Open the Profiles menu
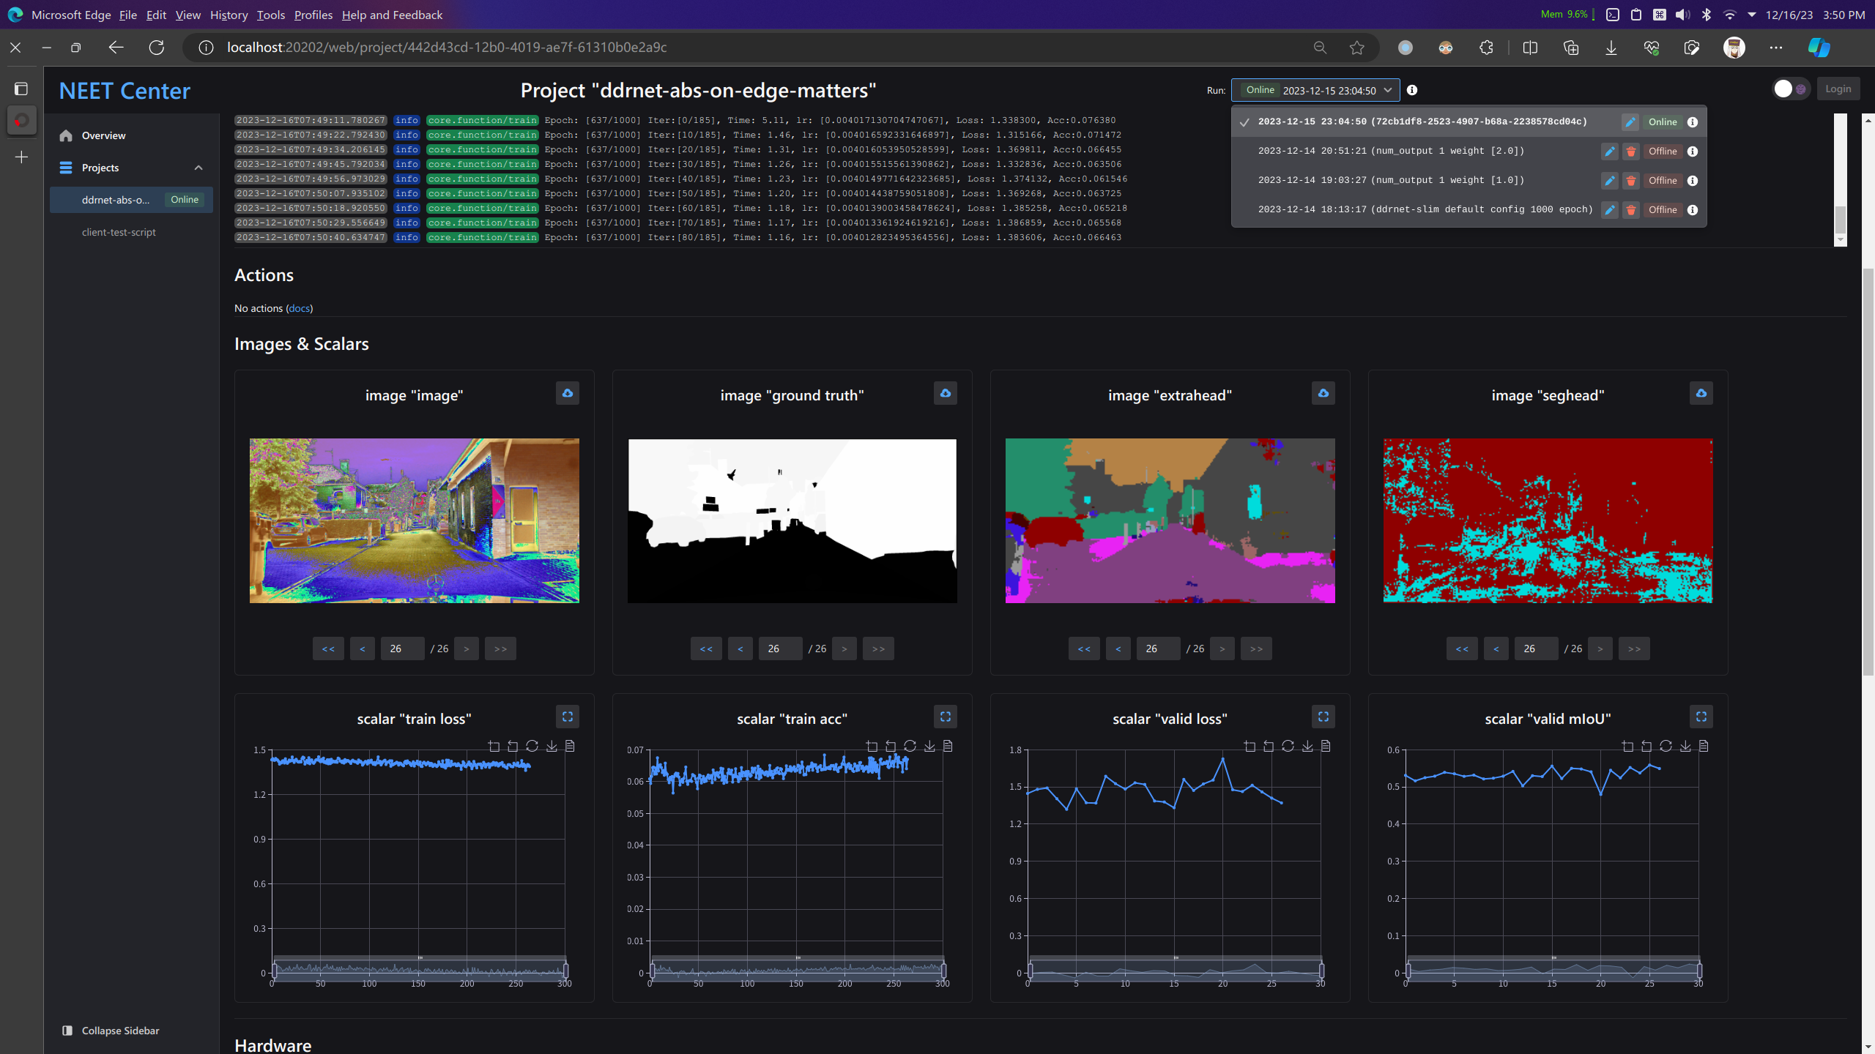The image size is (1875, 1054). point(313,15)
